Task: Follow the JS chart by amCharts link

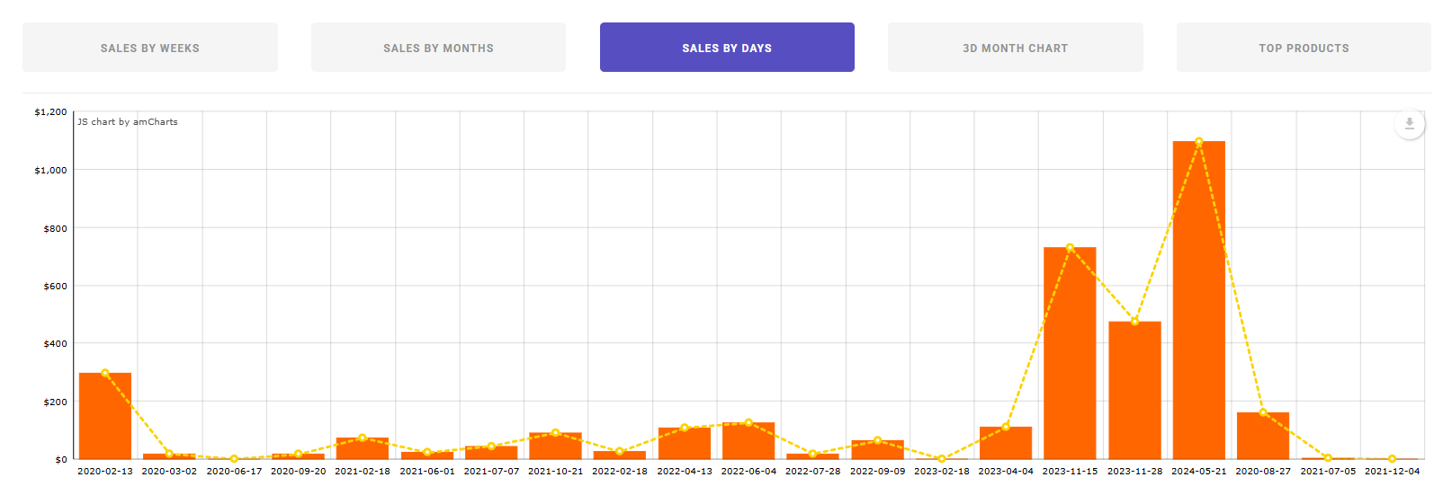Action: click(128, 122)
